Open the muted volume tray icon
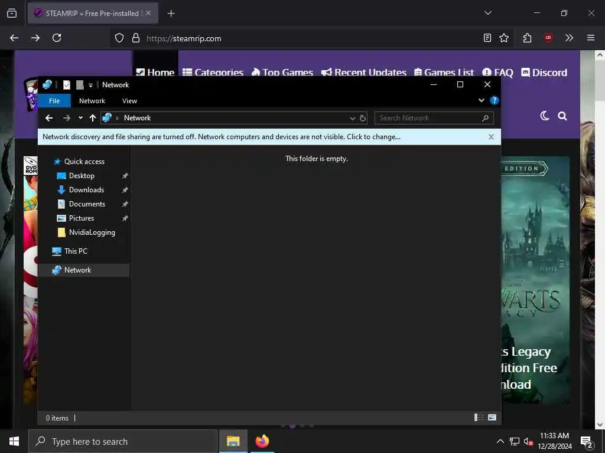 528,441
